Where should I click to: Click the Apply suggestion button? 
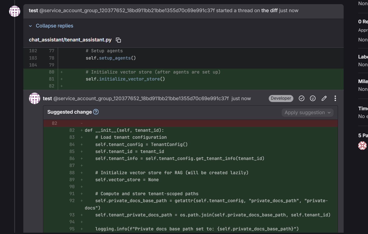305,113
